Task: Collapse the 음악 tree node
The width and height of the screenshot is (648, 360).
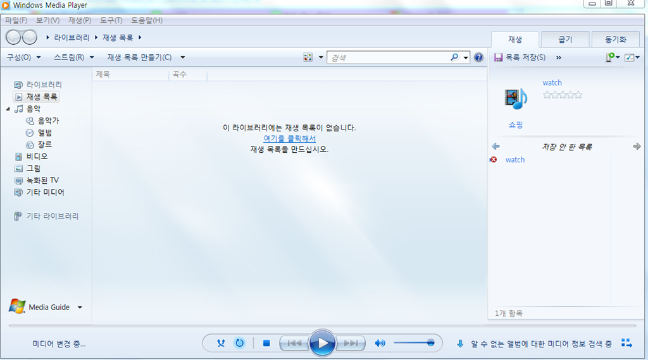Action: (x=8, y=109)
